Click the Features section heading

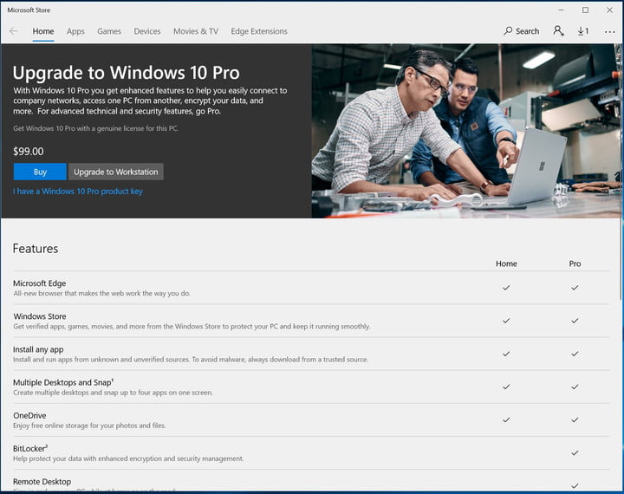[36, 249]
